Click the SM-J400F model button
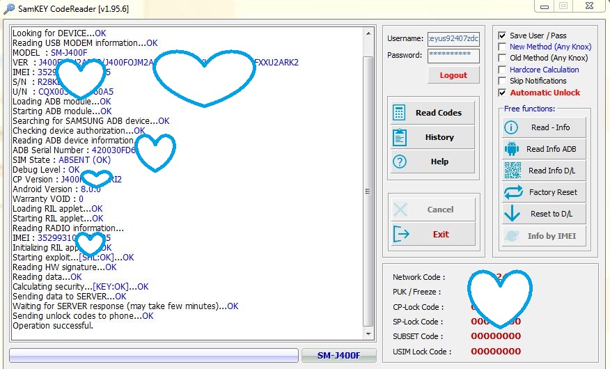This screenshot has width=610, height=369. (x=339, y=355)
